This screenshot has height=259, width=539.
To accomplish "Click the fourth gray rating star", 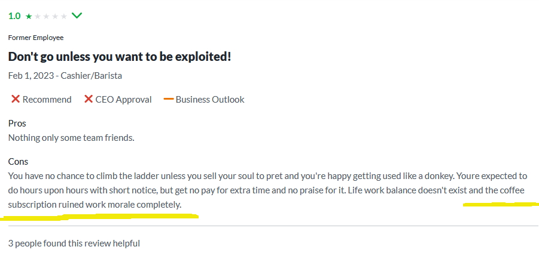I will 55,16.
